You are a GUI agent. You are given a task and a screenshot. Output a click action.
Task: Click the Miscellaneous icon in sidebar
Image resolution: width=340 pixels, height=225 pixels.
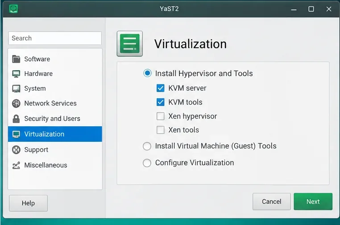pos(16,165)
